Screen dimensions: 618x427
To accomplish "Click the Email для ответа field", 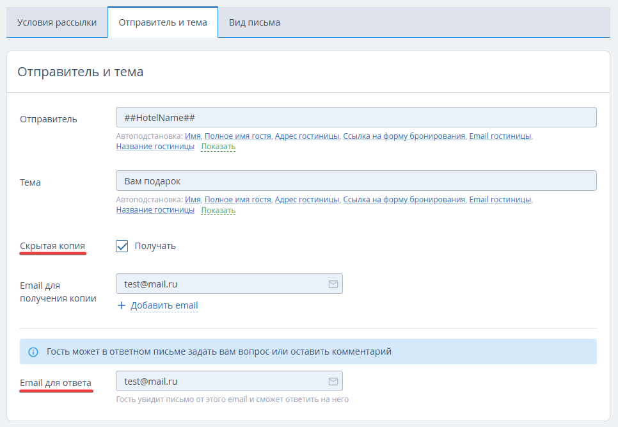I will coord(229,382).
